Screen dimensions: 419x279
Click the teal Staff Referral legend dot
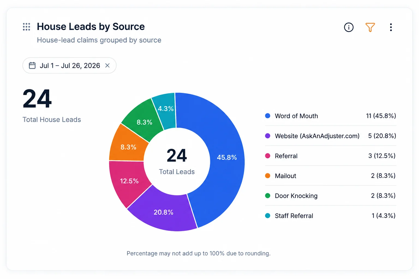268,216
